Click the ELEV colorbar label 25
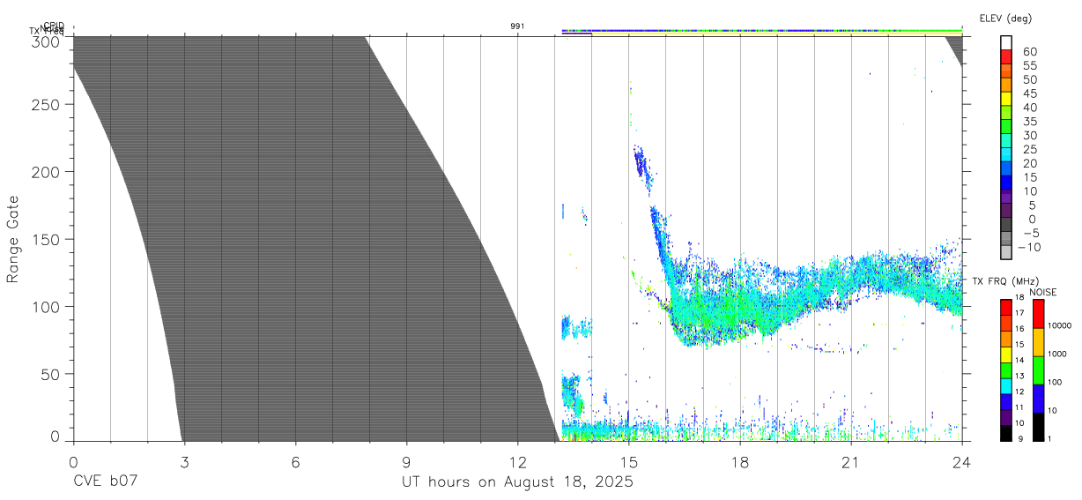This screenshot has height=500, width=1082. tap(1029, 150)
